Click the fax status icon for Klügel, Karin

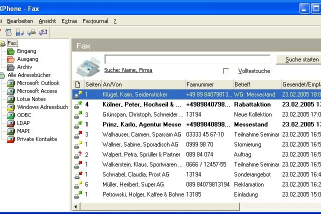pyautogui.click(x=78, y=94)
